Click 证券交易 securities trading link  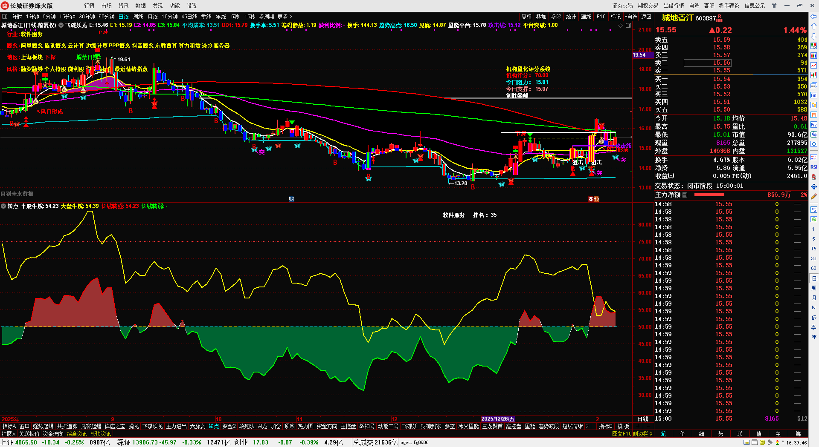click(622, 6)
